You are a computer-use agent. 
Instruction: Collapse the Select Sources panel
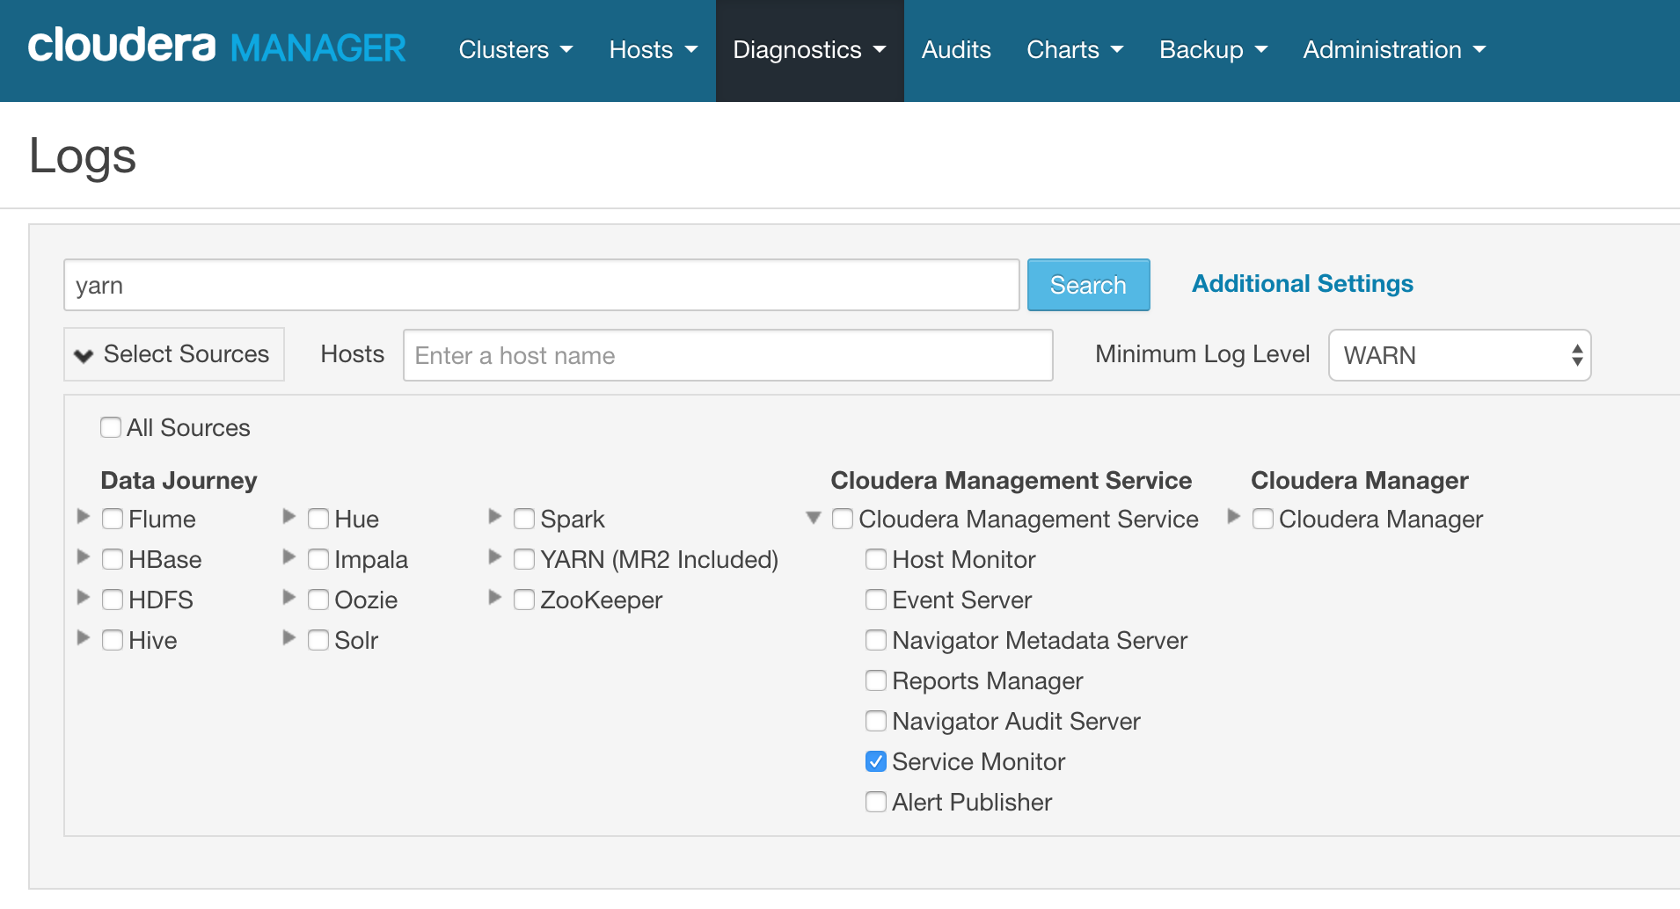click(x=174, y=354)
